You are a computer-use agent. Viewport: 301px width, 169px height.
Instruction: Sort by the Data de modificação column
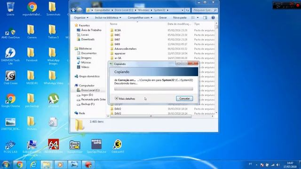[179, 24]
